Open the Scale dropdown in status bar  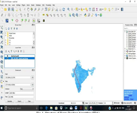click(97, 103)
